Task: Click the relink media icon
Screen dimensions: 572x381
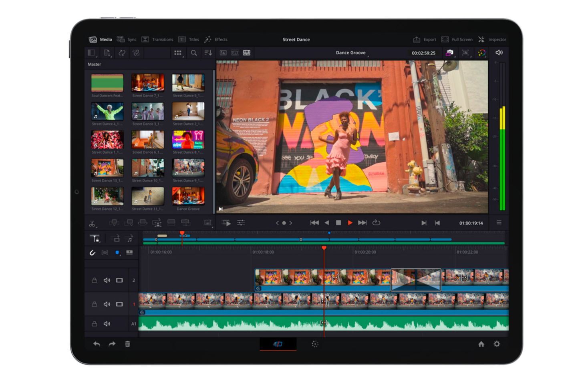Action: [x=136, y=53]
